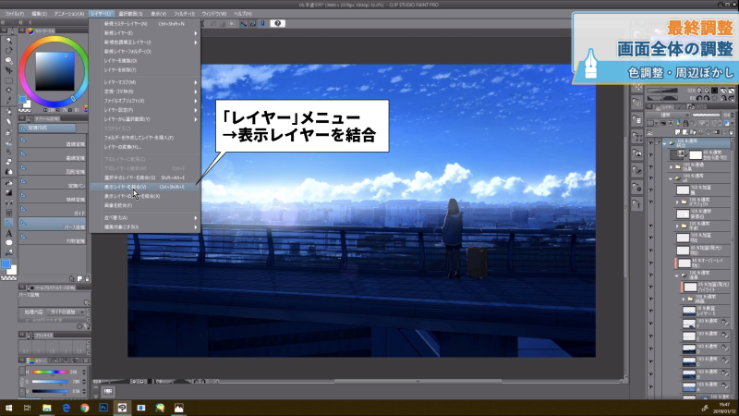
Task: Click the trash icon in Layer panel
Action: click(732, 132)
